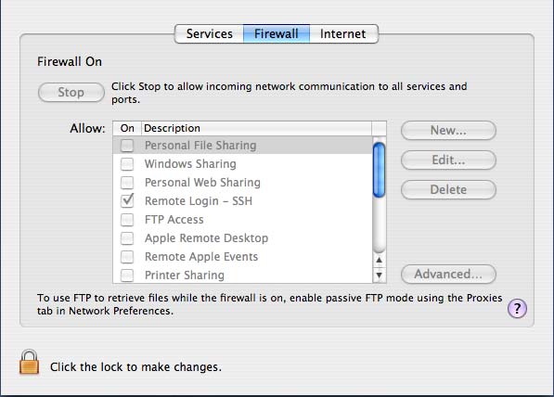
Task: Click the scroll down arrow in the list
Action: 380,275
